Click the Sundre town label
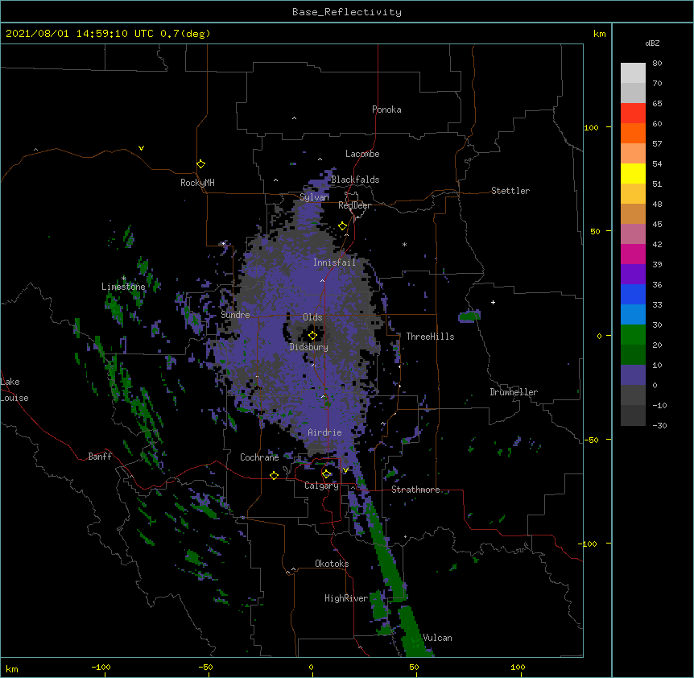 pyautogui.click(x=235, y=315)
